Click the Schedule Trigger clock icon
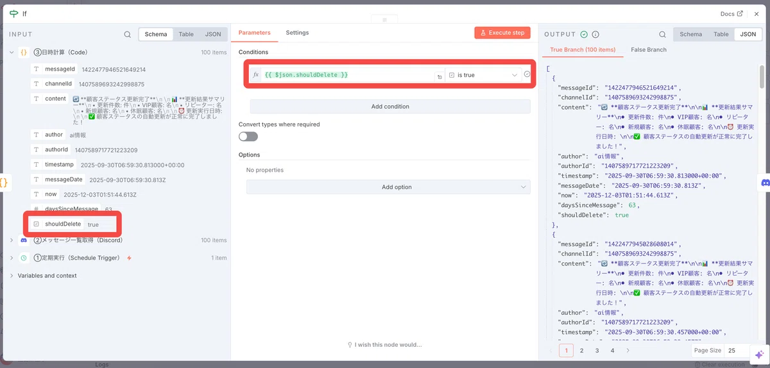Image resolution: width=770 pixels, height=368 pixels. coord(24,258)
